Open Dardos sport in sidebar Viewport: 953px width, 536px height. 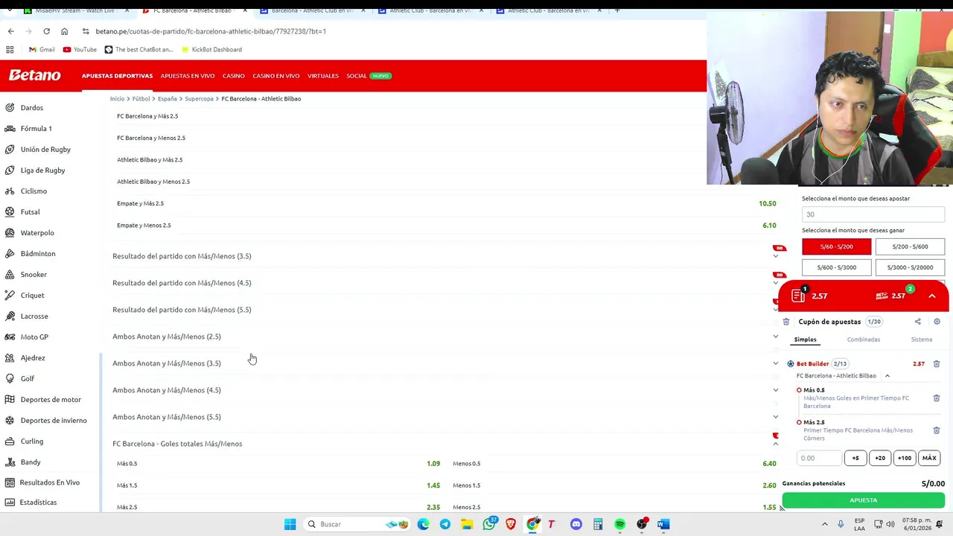31,107
